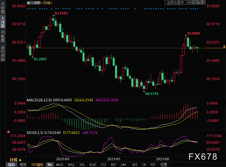Open the VIP指标 tab

click(37, 165)
